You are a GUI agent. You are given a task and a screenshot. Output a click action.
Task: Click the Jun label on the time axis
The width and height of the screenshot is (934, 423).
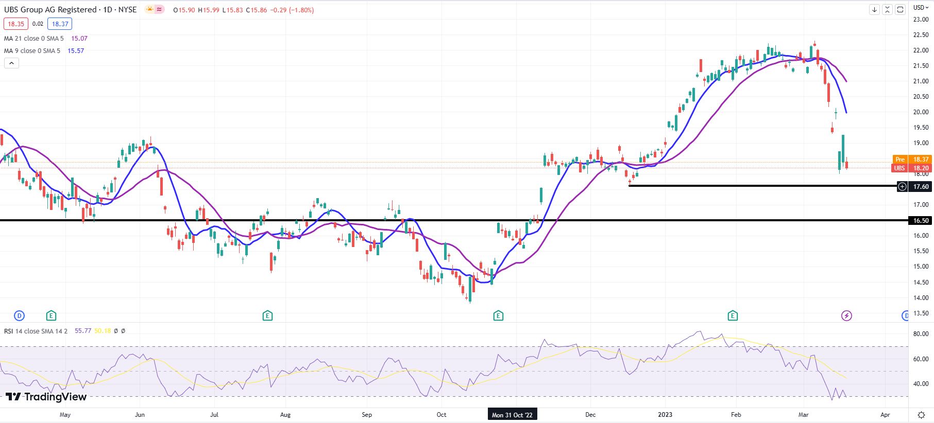tap(140, 415)
